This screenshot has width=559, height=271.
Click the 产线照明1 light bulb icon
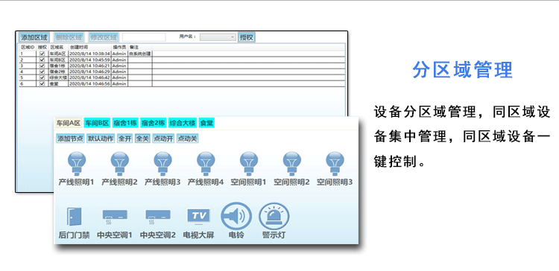tap(77, 164)
